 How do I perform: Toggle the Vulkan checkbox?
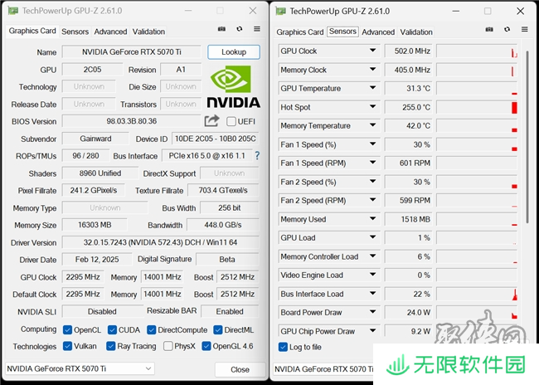click(67, 346)
